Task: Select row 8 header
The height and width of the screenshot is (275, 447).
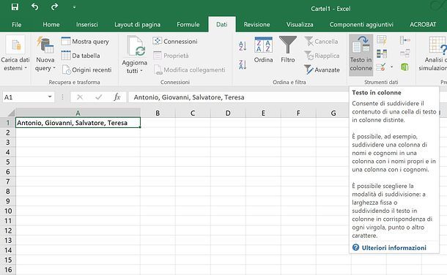Action: point(8,191)
